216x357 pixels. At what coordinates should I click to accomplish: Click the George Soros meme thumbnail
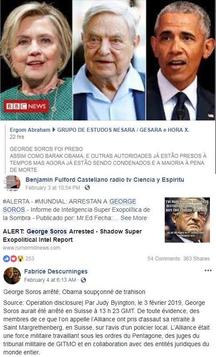187,220
